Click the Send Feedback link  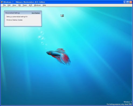(36, 13)
